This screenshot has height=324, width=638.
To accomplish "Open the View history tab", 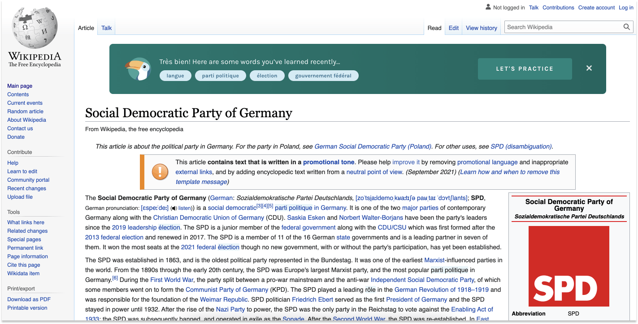I will point(482,28).
